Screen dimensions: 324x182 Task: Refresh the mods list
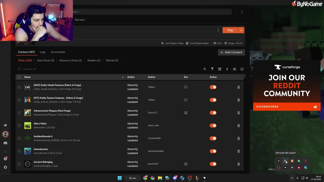[x=242, y=69]
